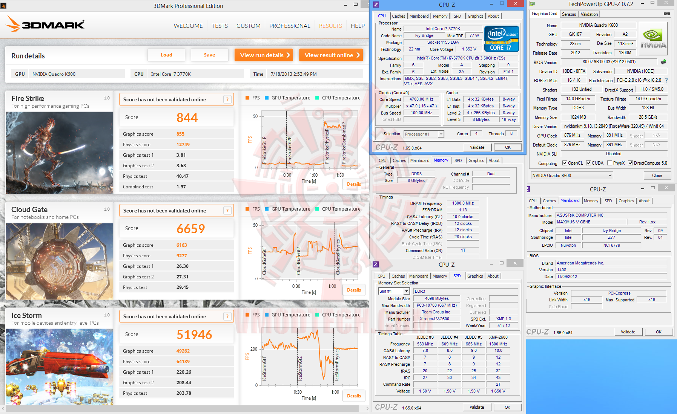677x414 pixels.
Task: Open the CUSTOM section in 3DMark
Action: [249, 26]
